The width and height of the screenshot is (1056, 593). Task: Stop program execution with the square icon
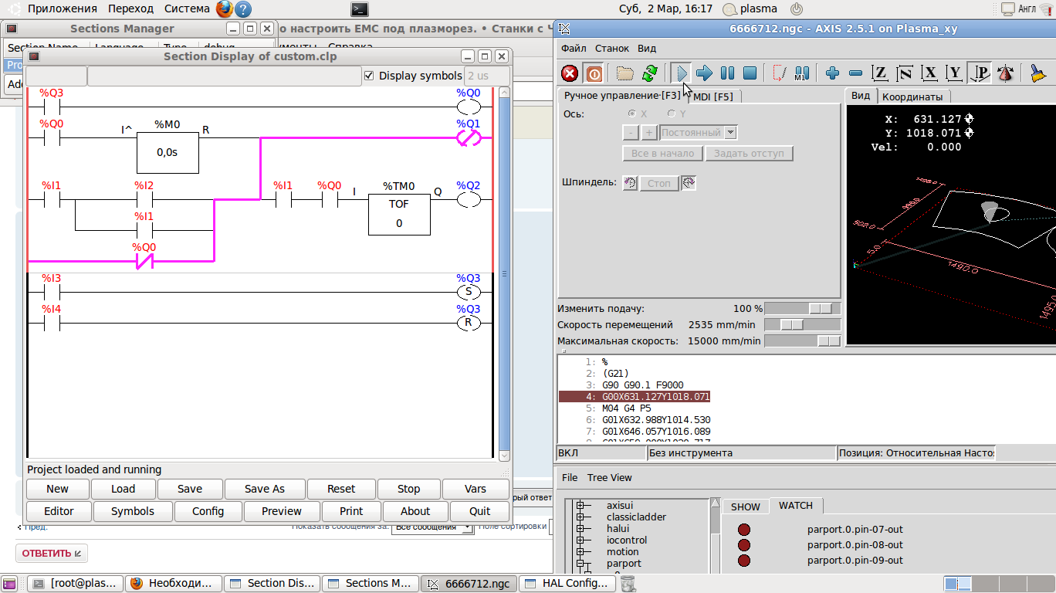coord(750,73)
